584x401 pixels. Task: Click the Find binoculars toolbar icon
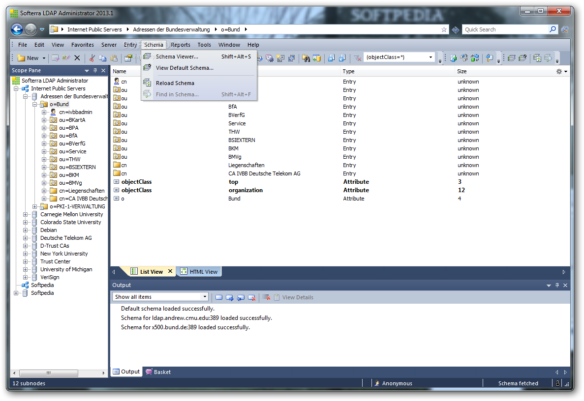coord(306,57)
